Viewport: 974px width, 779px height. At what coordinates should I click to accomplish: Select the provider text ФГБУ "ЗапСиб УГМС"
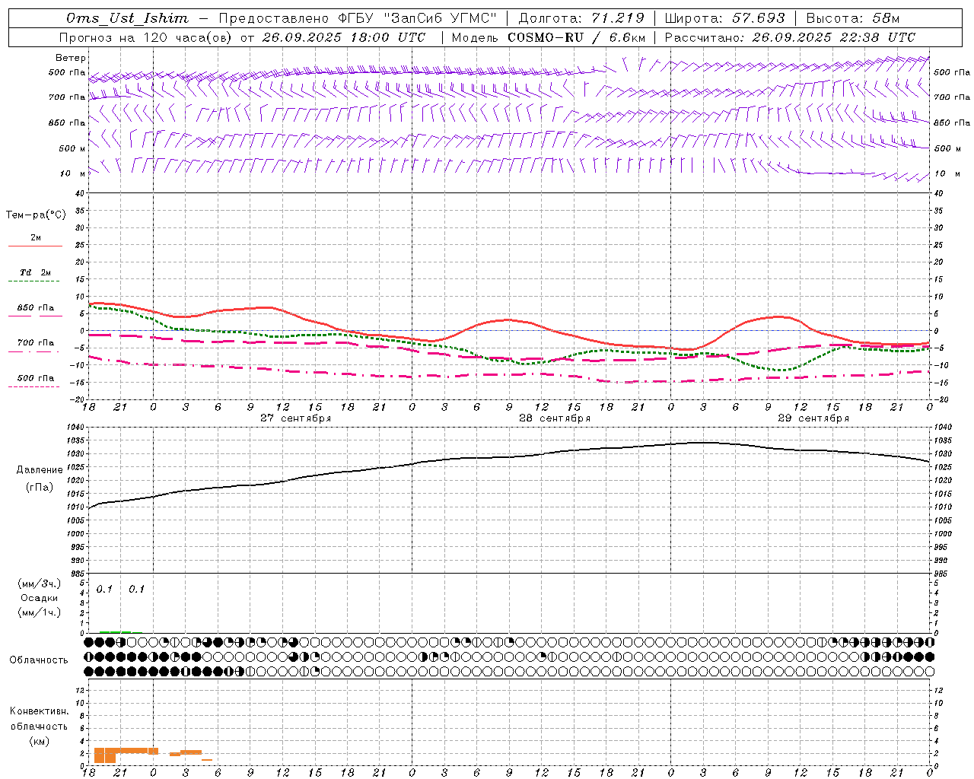pos(417,18)
